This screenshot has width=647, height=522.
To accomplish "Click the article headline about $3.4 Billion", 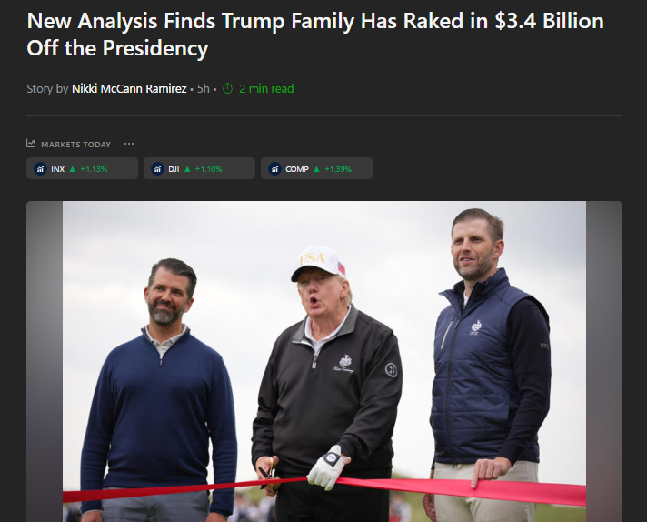I will 315,35.
